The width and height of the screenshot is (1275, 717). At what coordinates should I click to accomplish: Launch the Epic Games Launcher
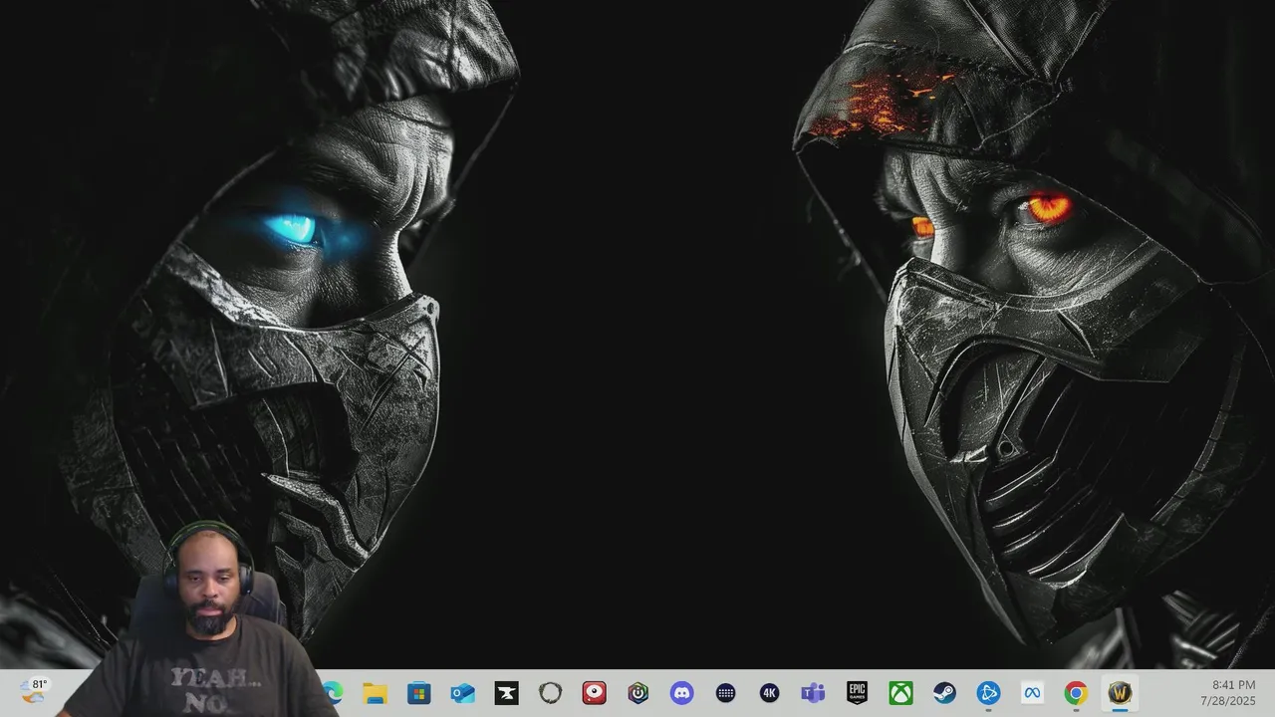click(x=857, y=693)
